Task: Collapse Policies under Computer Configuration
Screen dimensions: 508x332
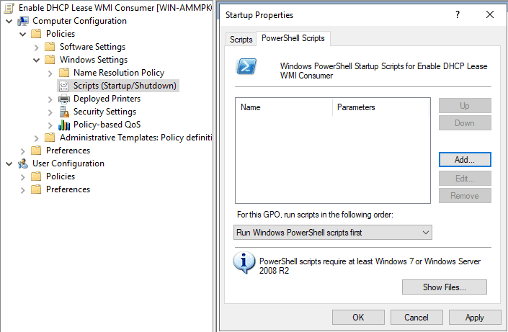Action: [x=22, y=35]
